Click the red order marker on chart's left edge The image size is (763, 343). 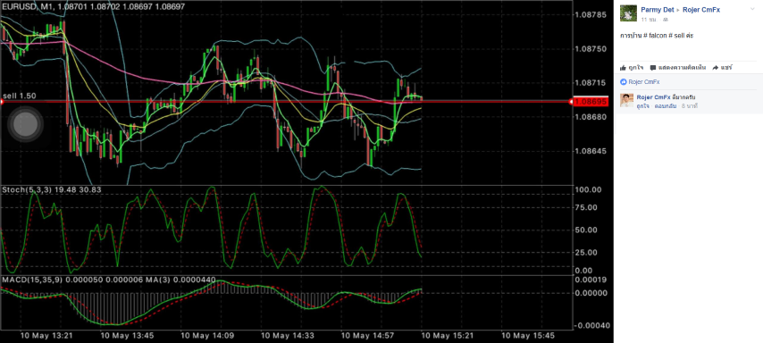point(2,102)
